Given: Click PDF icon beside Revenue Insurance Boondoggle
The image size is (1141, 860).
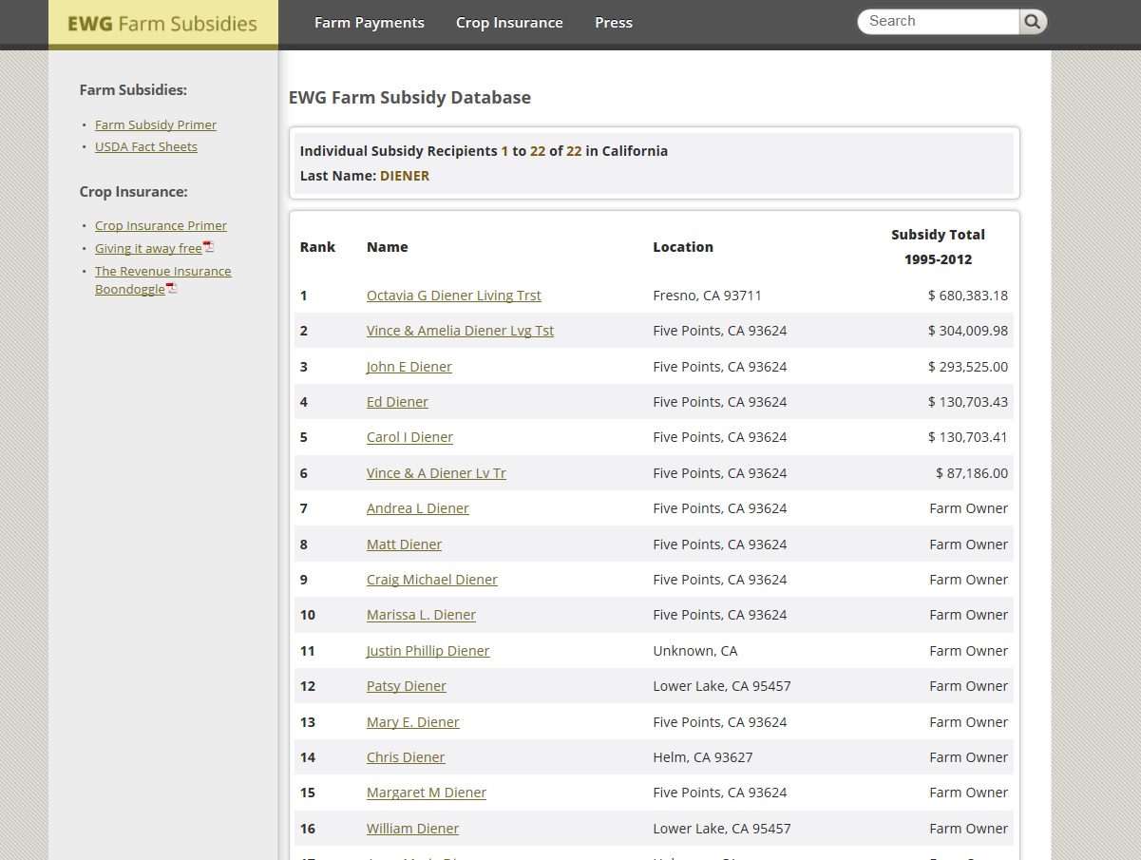Looking at the screenshot, I should click(172, 288).
